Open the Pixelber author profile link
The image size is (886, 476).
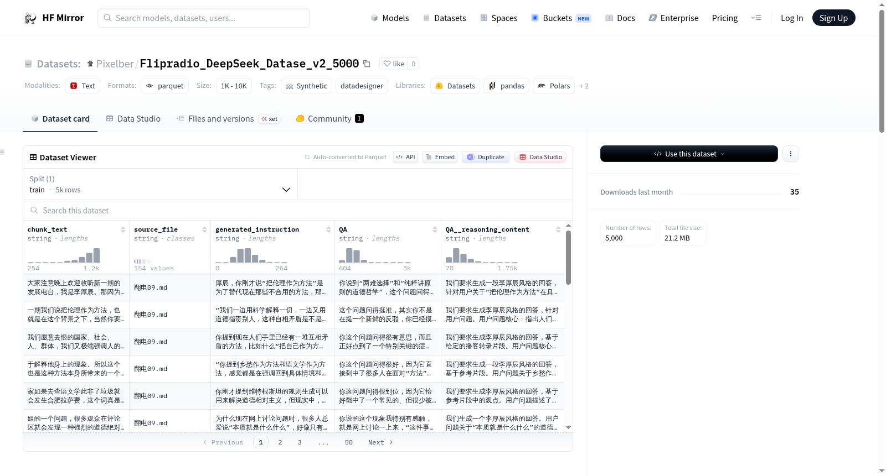point(115,64)
